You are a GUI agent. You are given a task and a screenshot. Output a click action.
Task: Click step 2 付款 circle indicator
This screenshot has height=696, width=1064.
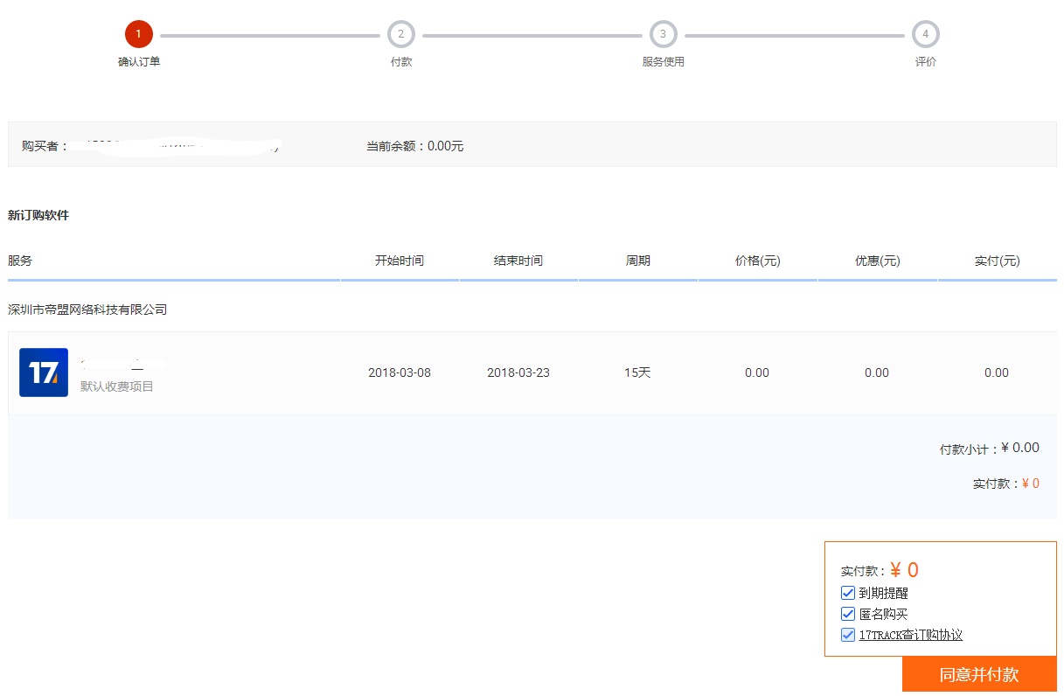pos(400,33)
